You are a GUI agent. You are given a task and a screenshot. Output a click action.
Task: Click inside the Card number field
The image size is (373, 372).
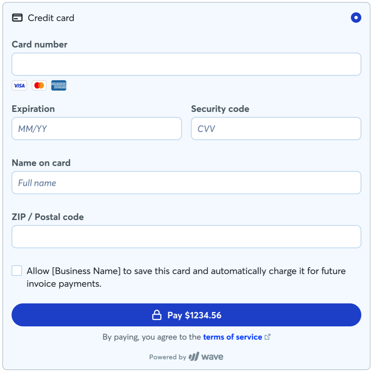(x=186, y=64)
